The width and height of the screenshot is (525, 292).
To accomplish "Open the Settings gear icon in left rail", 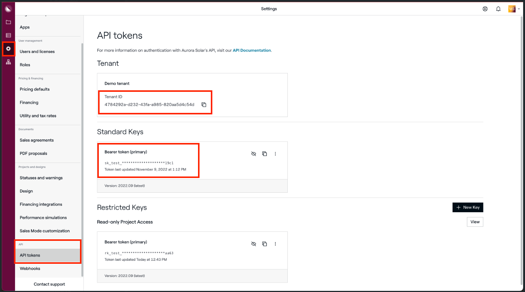I will (8, 49).
